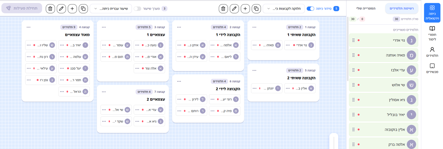Go to מכשירים devices in sidebar
443x149 pixels.
432,68
